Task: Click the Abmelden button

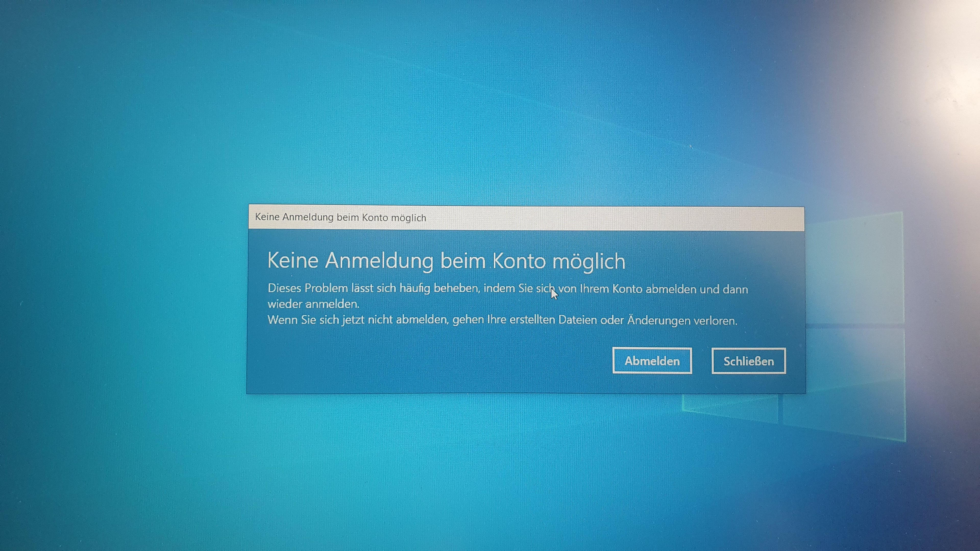Action: [x=652, y=360]
